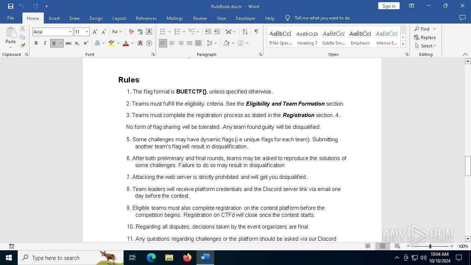This screenshot has height=265, width=471.
Task: Click the Windows taskbar search box
Action: click(x=71, y=258)
